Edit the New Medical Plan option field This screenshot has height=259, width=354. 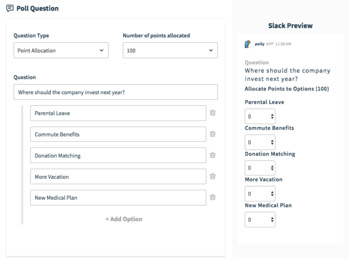[118, 198]
